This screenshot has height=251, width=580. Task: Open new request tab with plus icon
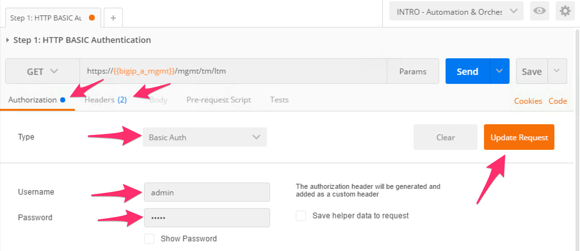click(x=113, y=18)
